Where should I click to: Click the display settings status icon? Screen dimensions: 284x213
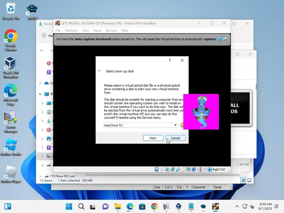coord(188,169)
